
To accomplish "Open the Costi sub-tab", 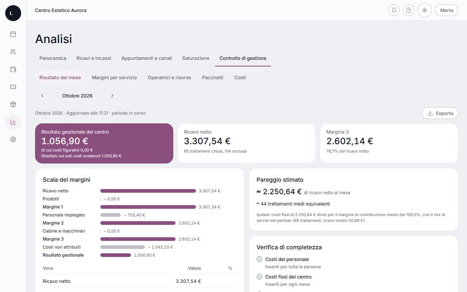I will [x=240, y=77].
